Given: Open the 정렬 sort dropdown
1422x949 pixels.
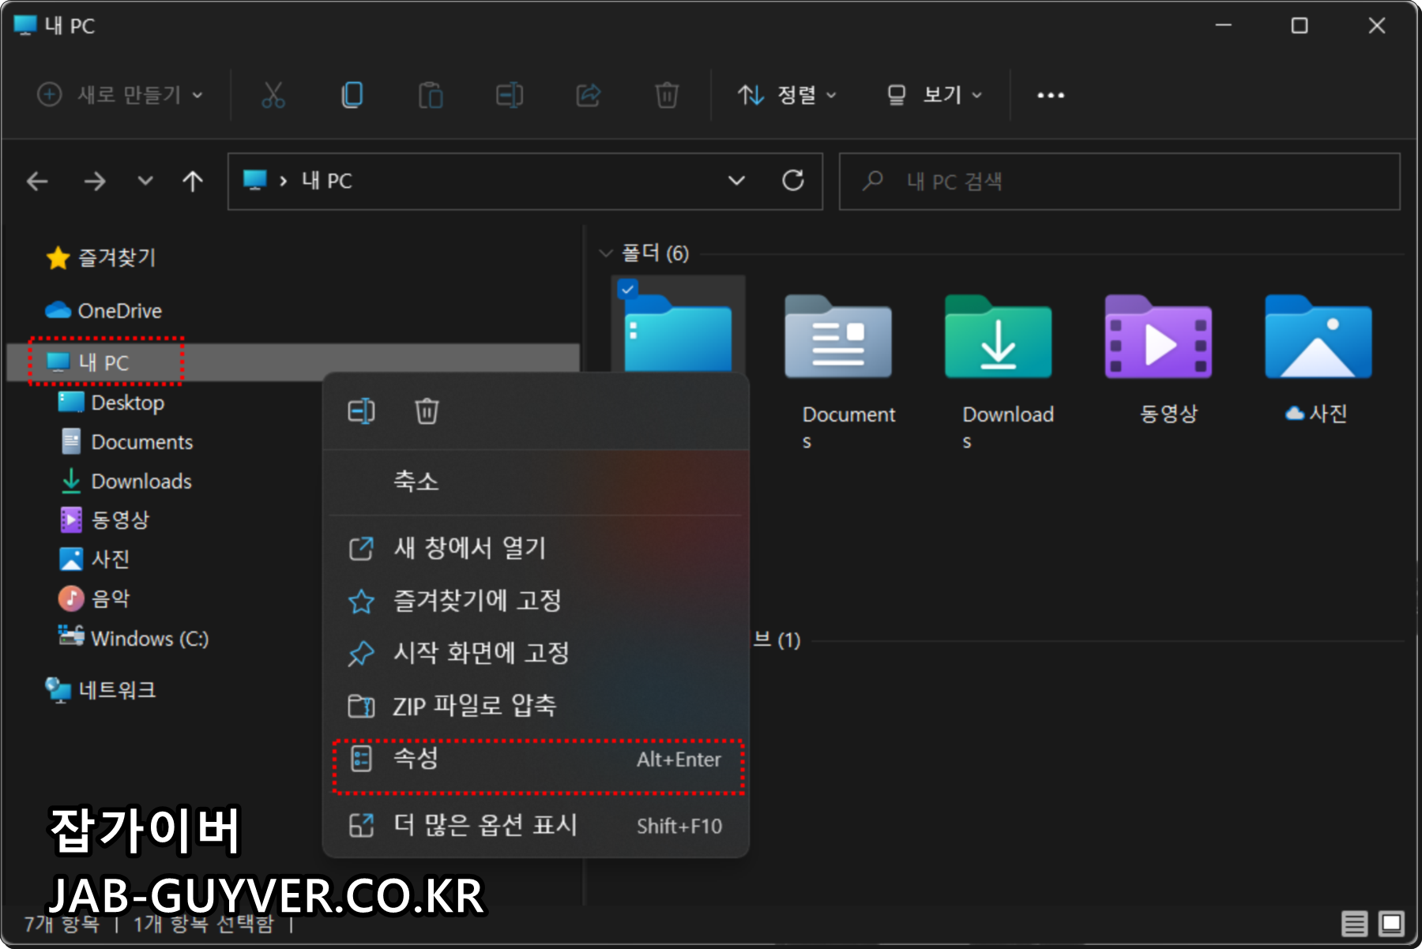Looking at the screenshot, I should click(787, 95).
